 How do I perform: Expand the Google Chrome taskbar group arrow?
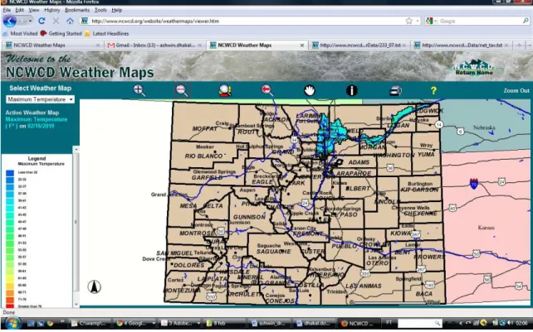pyautogui.click(x=154, y=323)
